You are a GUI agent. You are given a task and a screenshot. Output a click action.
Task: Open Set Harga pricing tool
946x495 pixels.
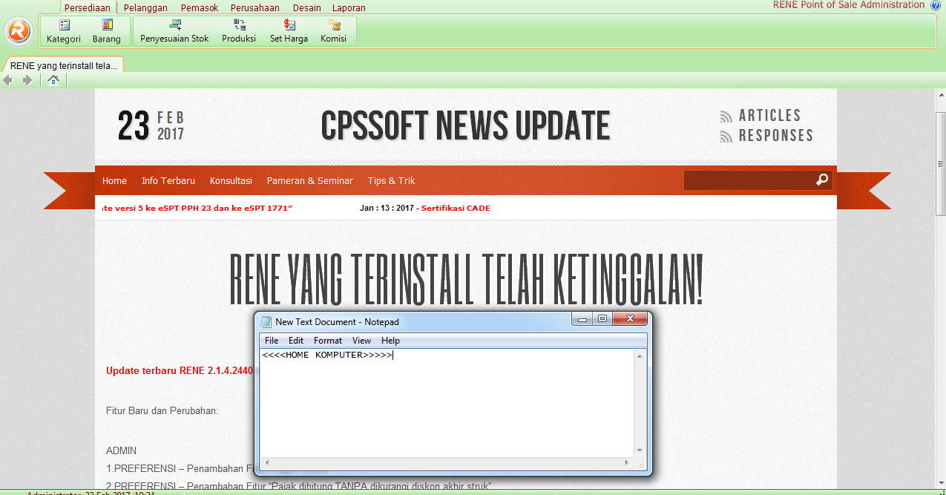pos(289,31)
